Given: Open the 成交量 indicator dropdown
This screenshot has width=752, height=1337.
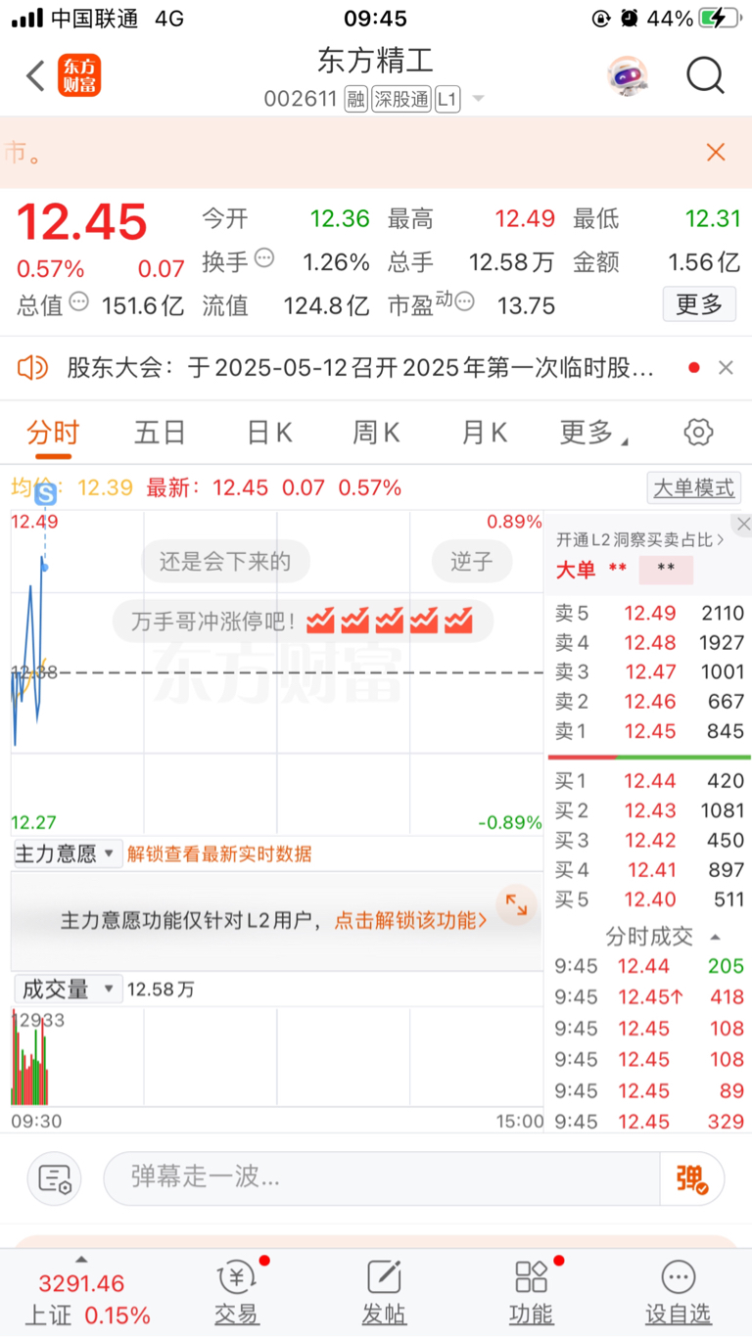Looking at the screenshot, I should pos(67,990).
